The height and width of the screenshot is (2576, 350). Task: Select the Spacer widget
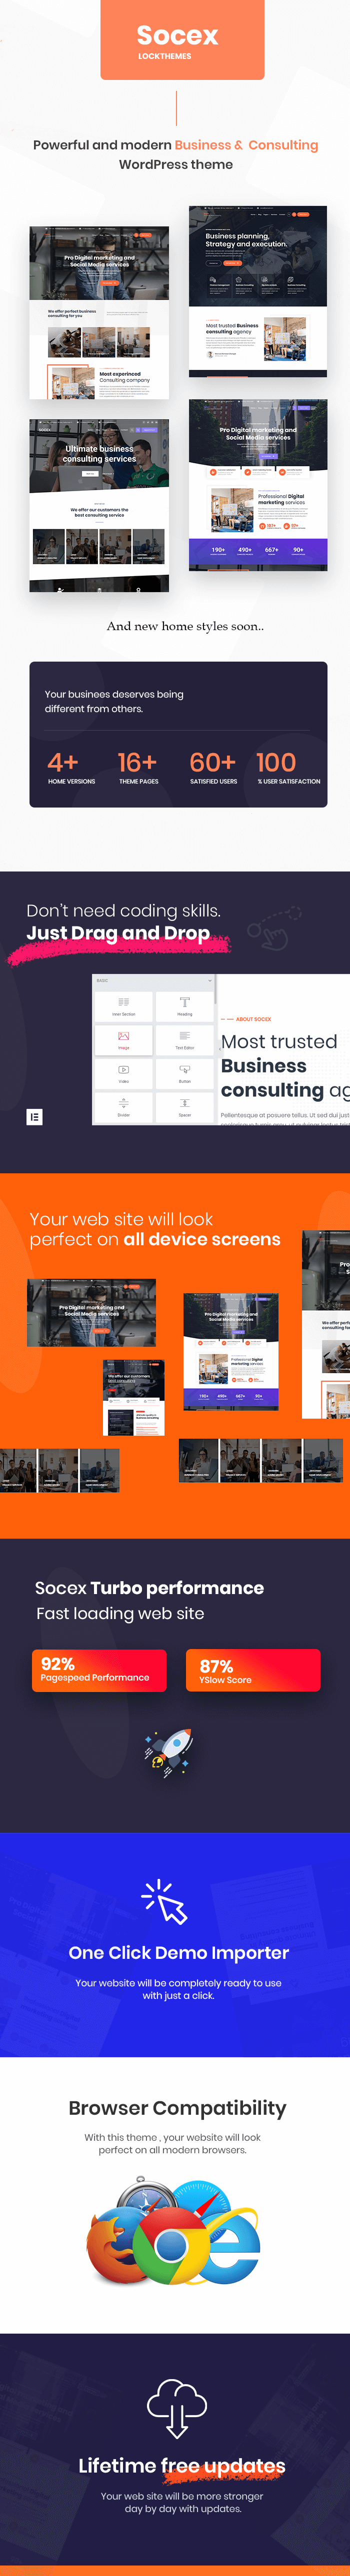point(184,1107)
